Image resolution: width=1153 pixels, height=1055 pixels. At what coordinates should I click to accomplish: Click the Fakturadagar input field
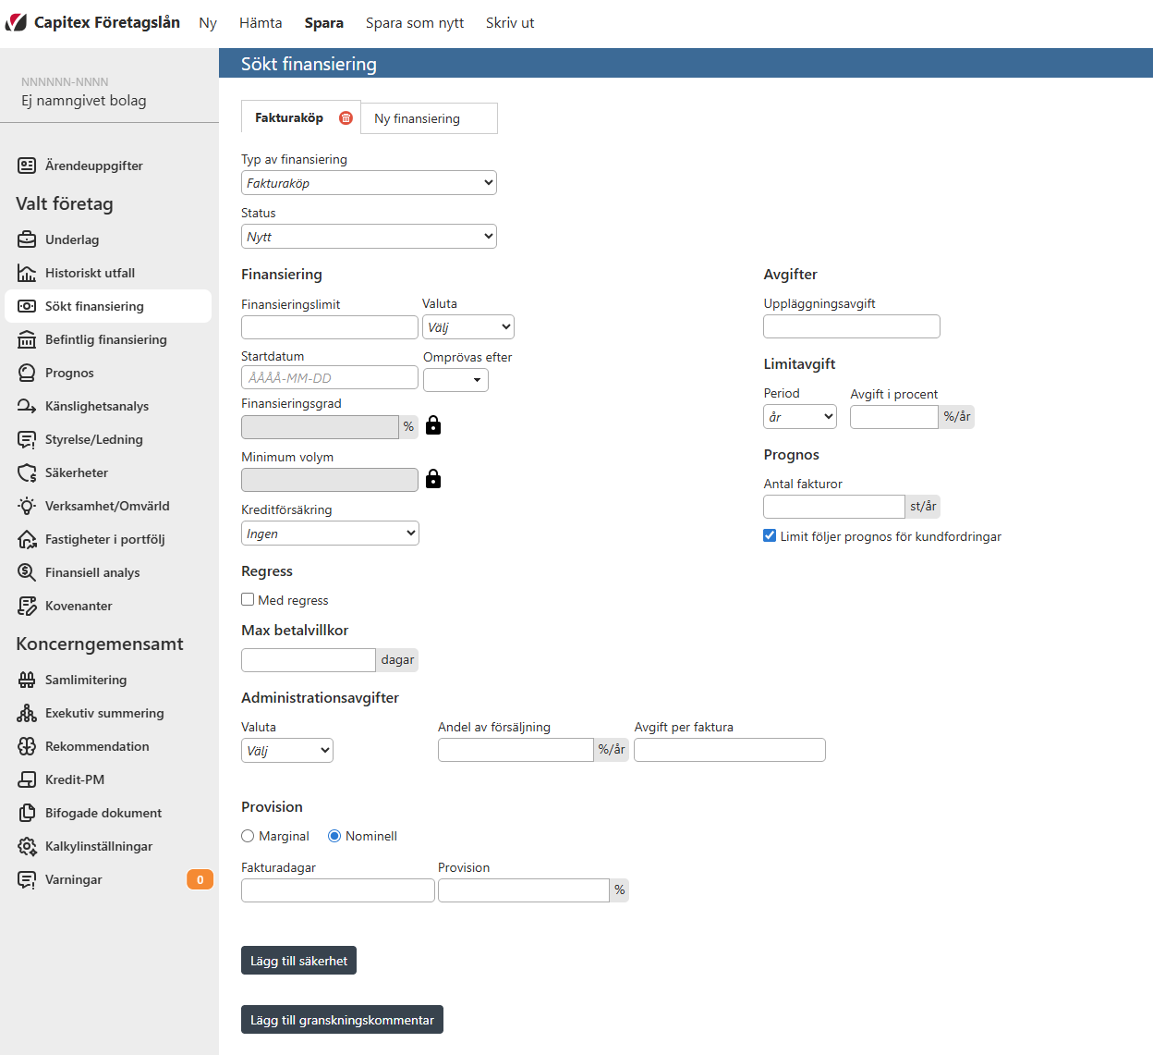pyautogui.click(x=338, y=890)
